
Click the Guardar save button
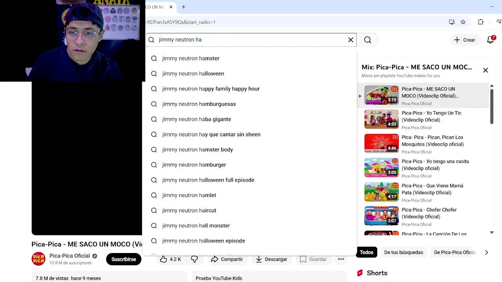pyautogui.click(x=313, y=259)
